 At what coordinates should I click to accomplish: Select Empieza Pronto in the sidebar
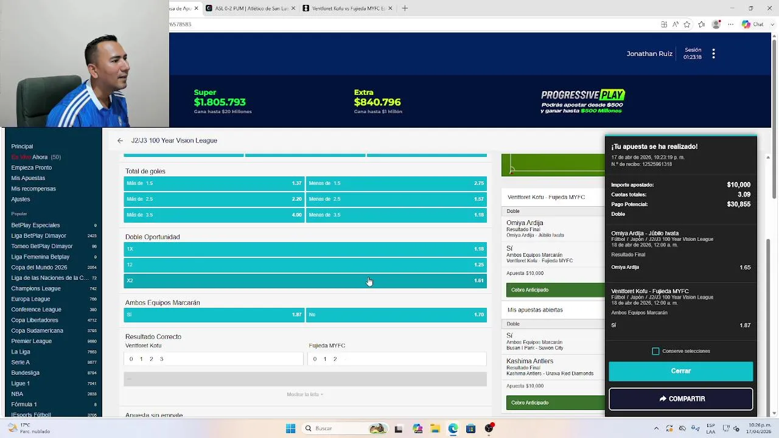tap(31, 167)
